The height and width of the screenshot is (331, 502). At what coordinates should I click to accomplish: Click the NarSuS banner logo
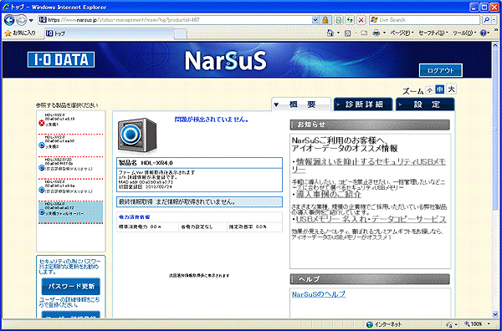pyautogui.click(x=225, y=60)
